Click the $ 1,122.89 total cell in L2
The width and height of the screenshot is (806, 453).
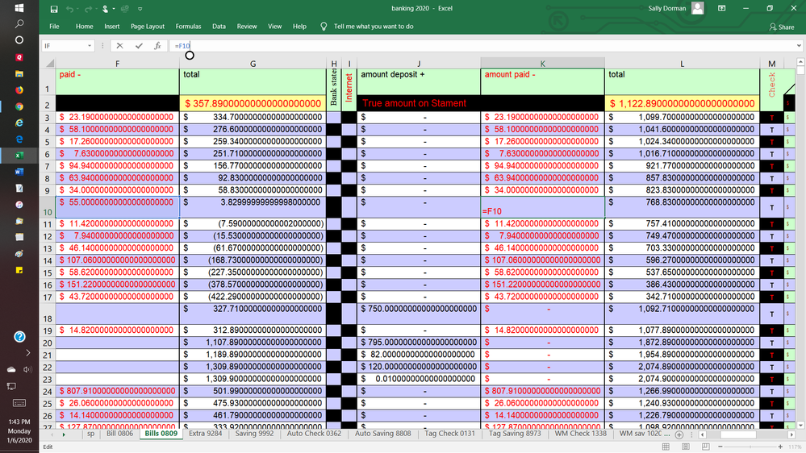tap(682, 103)
